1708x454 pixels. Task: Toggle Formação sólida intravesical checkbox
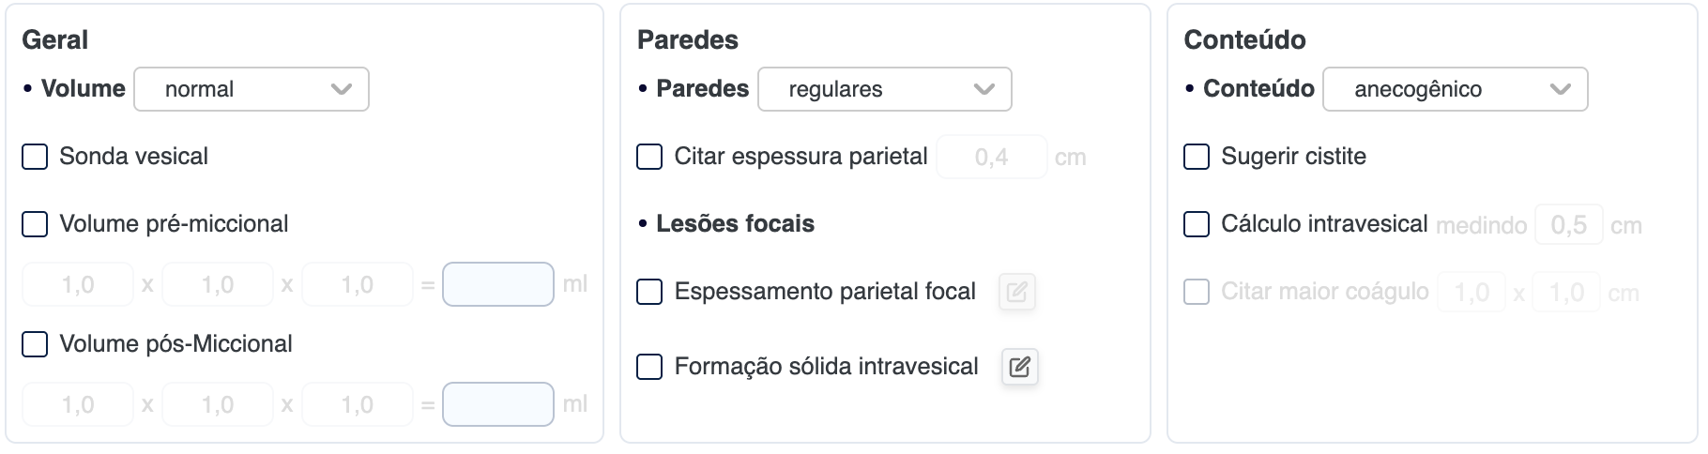pyautogui.click(x=649, y=367)
